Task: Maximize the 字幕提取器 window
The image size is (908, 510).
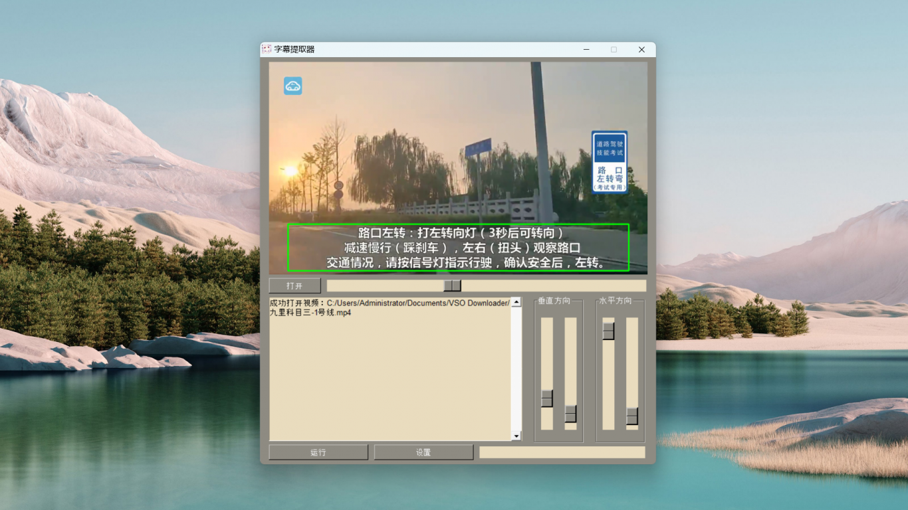Action: (614, 50)
